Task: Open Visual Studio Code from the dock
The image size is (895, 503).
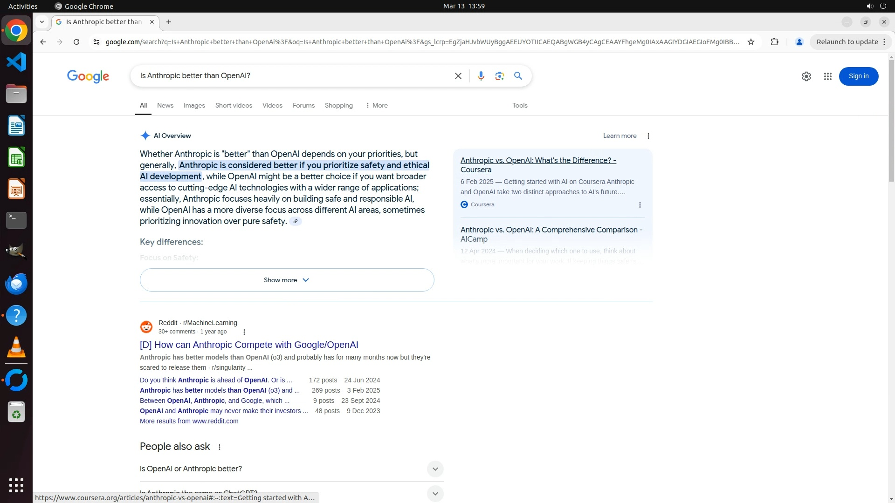Action: (x=16, y=62)
